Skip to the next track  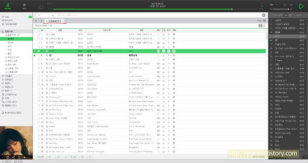(x=291, y=5)
